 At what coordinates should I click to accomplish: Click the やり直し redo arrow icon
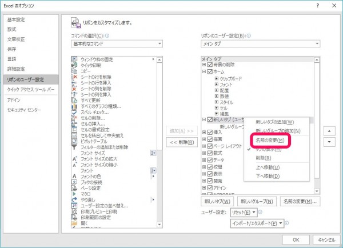[74, 199]
